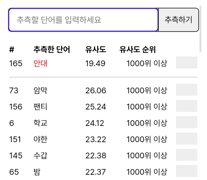Click the 추측한 단어 column header
The width and height of the screenshot is (207, 180).
[51, 50]
